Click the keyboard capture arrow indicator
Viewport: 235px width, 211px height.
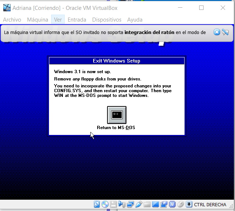(189, 204)
